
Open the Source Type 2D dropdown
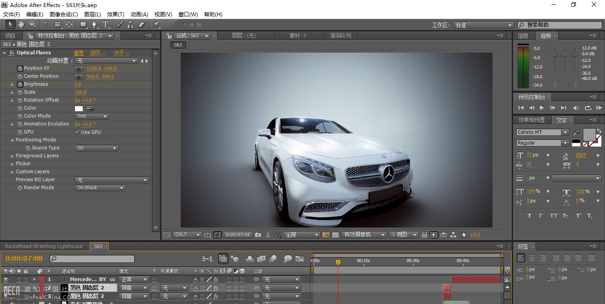[96, 148]
